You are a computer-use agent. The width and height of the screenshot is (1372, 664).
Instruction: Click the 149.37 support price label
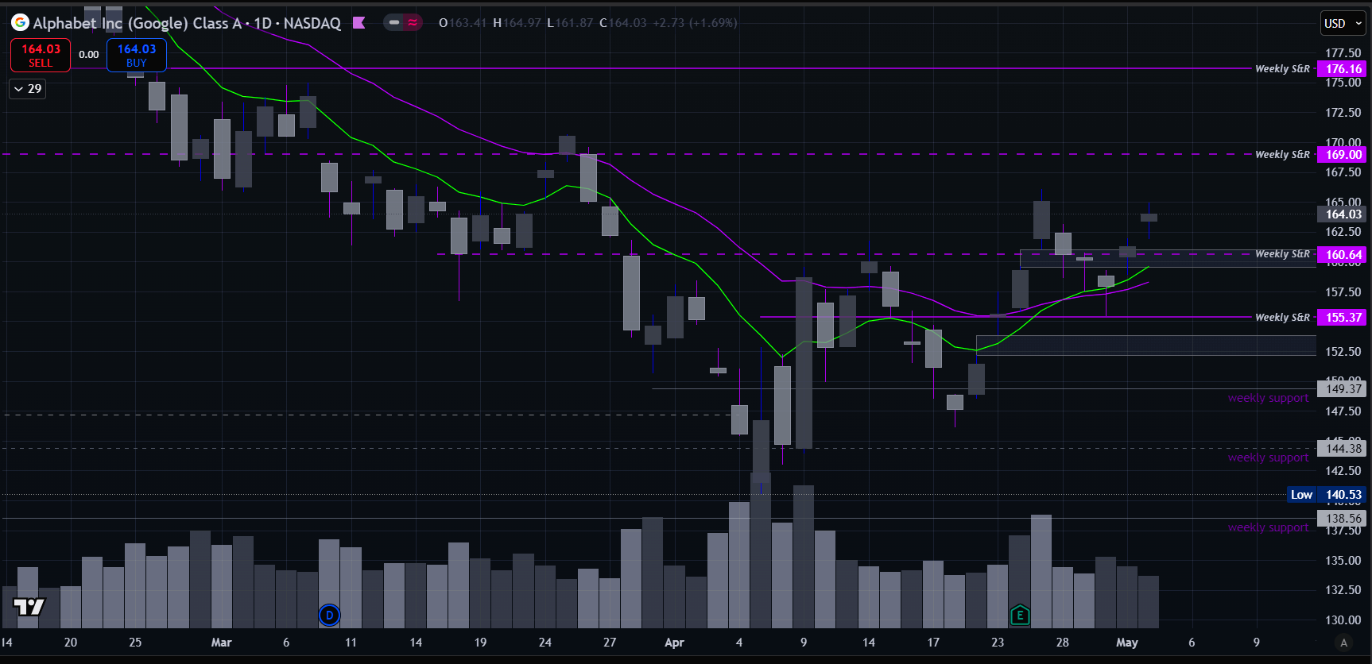click(x=1343, y=389)
